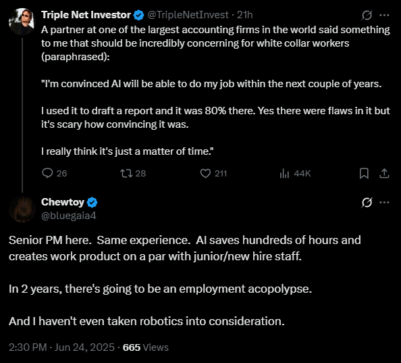Open the Chewtoy display name
401x363 pixels.
click(63, 202)
